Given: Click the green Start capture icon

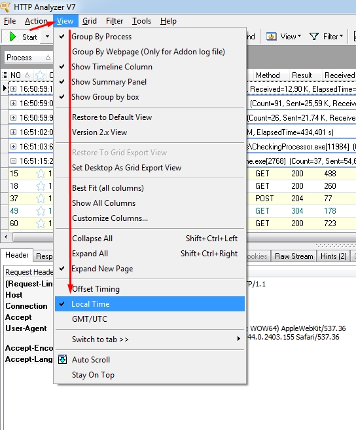Looking at the screenshot, I should click(12, 37).
